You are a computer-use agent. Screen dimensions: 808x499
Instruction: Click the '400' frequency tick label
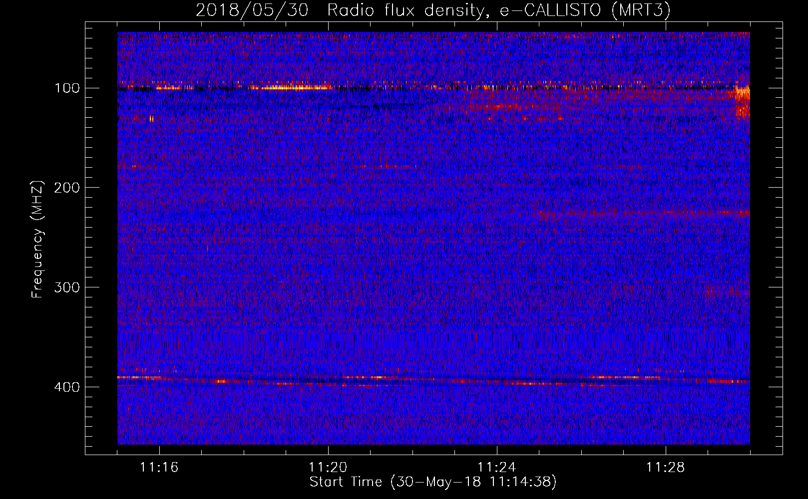tap(67, 388)
